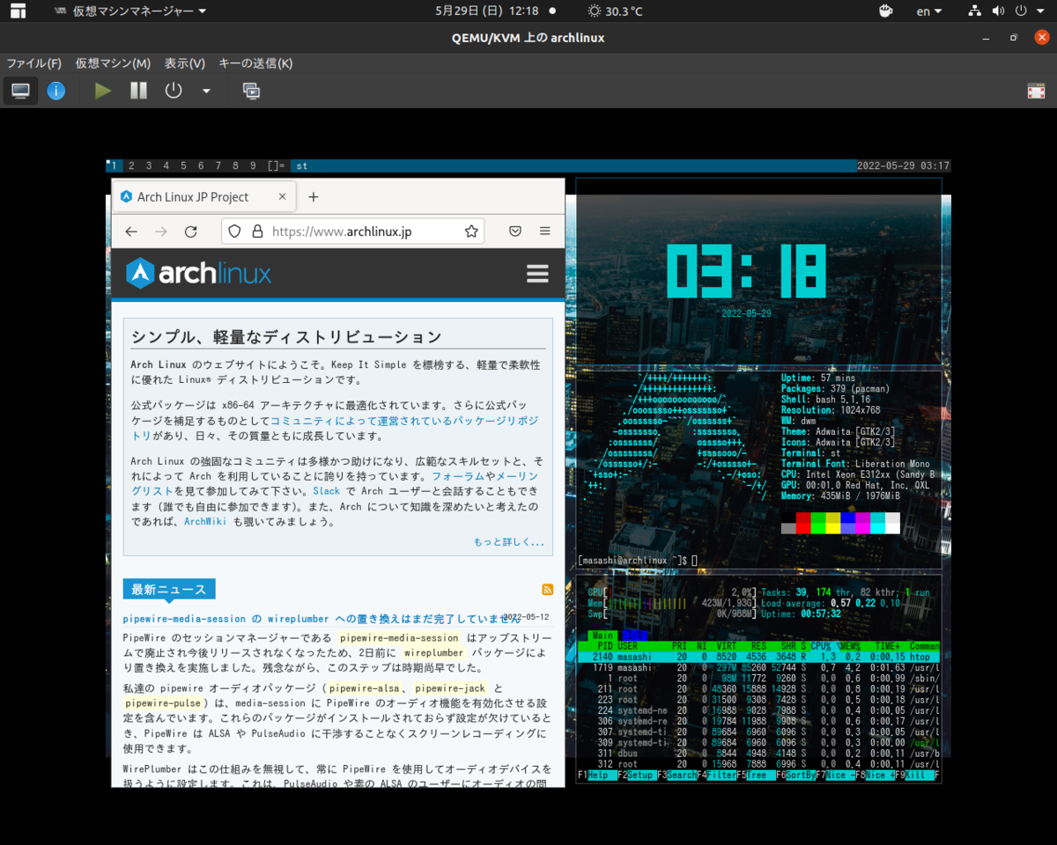Image resolution: width=1057 pixels, height=845 pixels.
Task: Open the manage VM snapshots view
Action: pos(251,91)
